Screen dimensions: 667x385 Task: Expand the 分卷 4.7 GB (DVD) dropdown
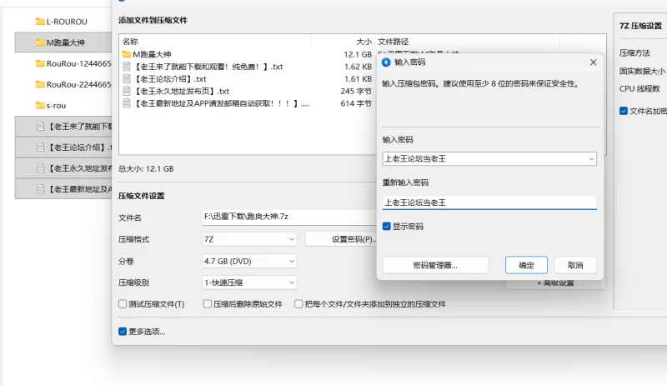pos(249,261)
